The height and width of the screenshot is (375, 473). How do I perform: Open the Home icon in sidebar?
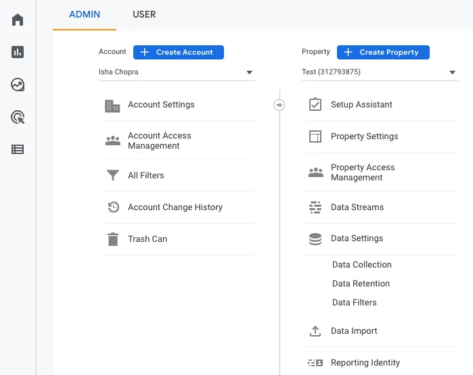point(18,20)
